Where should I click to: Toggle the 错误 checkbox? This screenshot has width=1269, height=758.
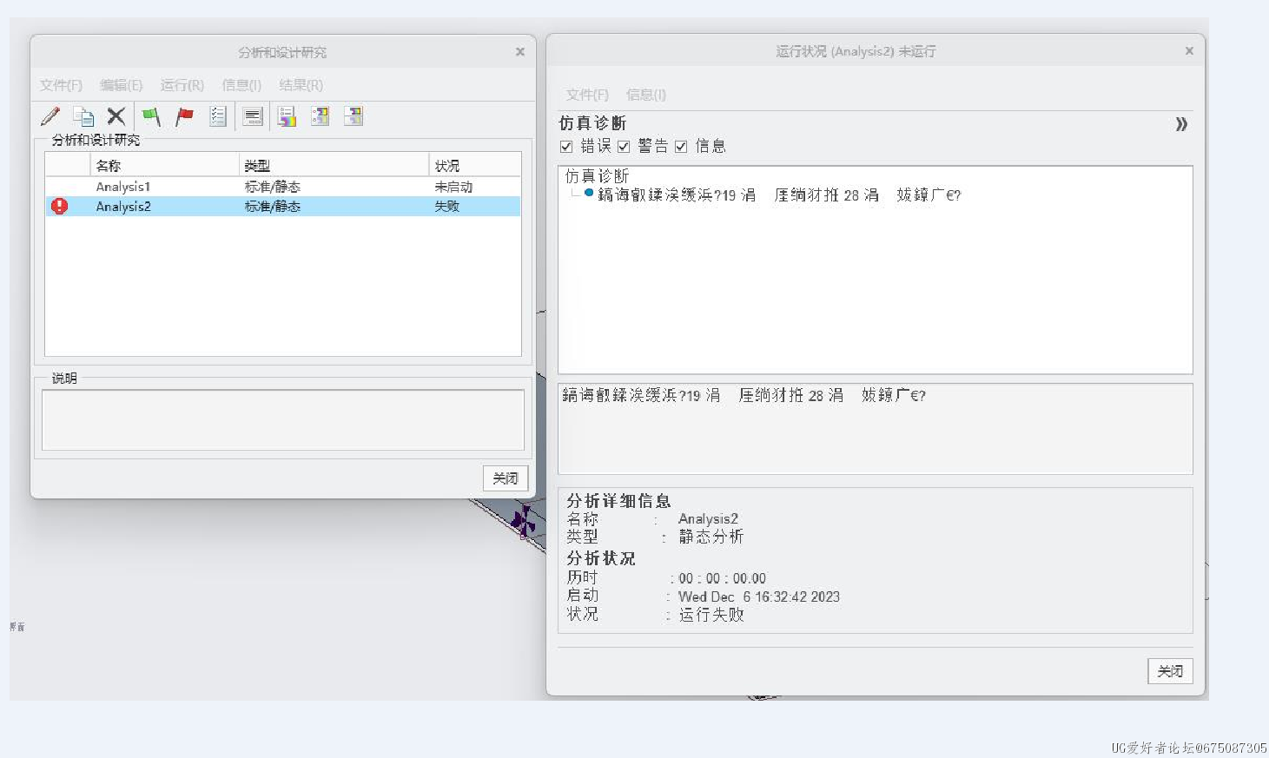[566, 147]
